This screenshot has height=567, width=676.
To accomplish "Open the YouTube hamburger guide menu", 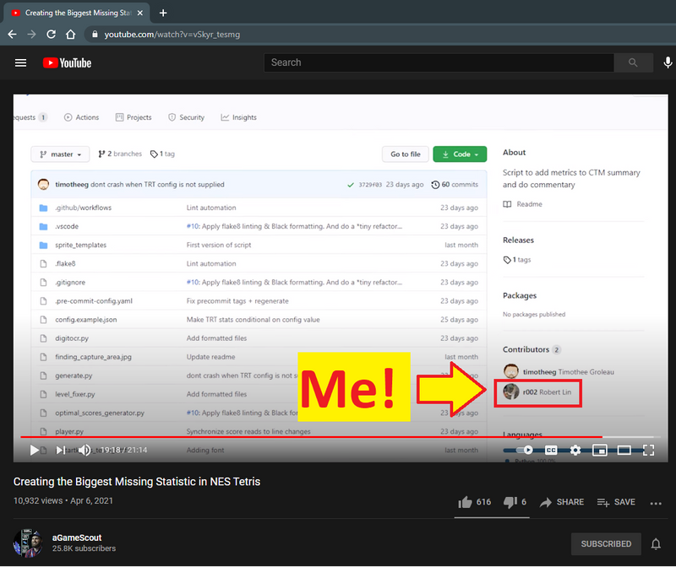I will [20, 62].
